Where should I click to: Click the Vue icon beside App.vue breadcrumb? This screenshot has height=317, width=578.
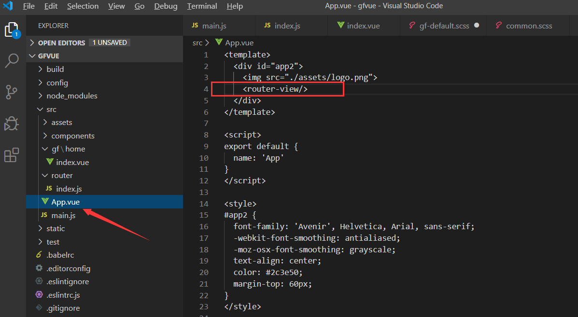(x=219, y=42)
